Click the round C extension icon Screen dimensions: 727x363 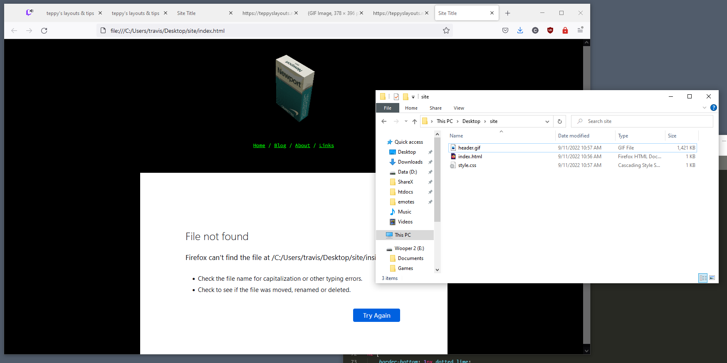coord(535,30)
